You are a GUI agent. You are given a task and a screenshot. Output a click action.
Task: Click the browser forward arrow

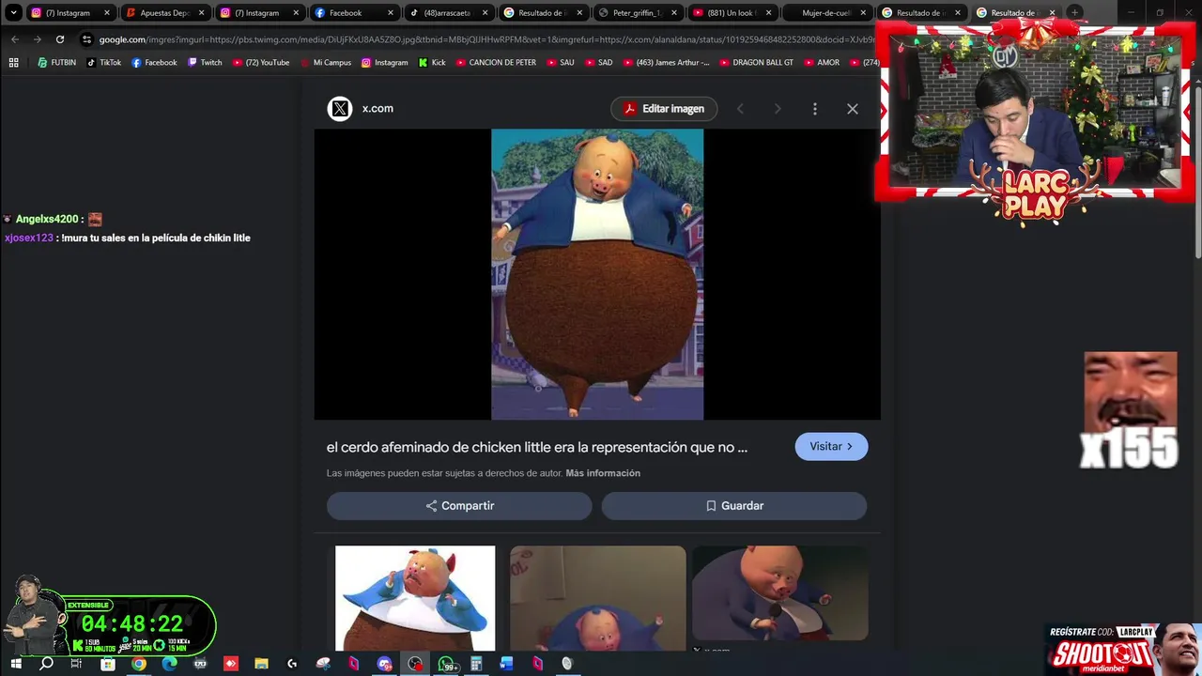click(x=38, y=39)
